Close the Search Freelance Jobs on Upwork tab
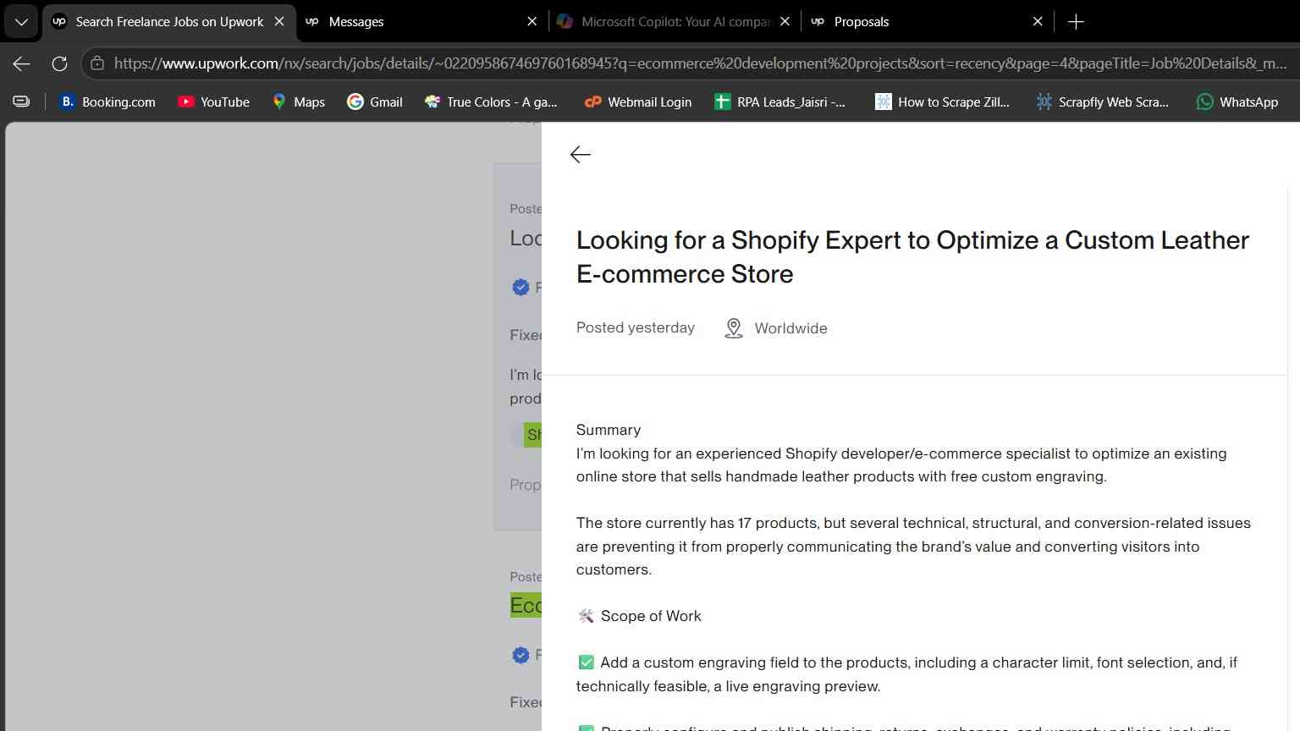The image size is (1300, 731). pos(279,22)
